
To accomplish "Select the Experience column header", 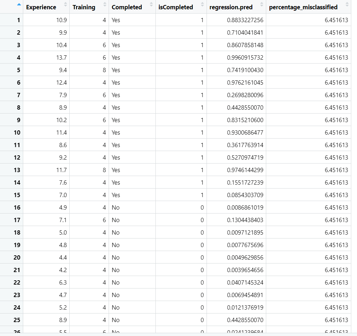I will 41,7.
